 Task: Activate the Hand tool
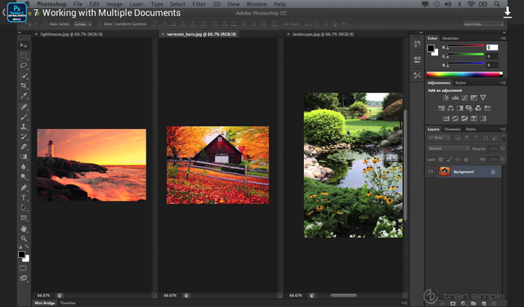[x=24, y=228]
